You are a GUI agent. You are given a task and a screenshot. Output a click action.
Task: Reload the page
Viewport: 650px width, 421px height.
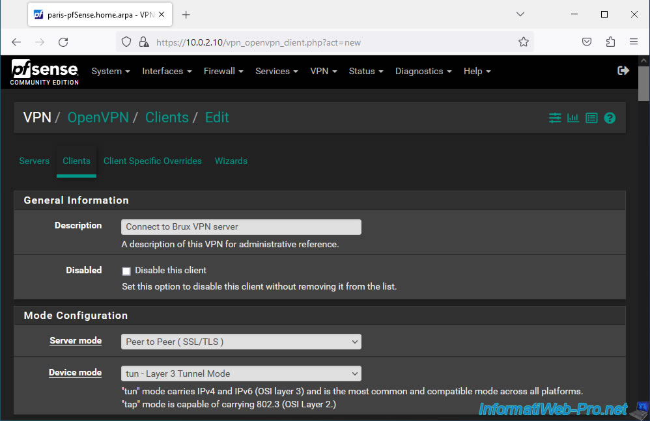(x=63, y=42)
